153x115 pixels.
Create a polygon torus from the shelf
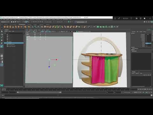click(16, 27)
